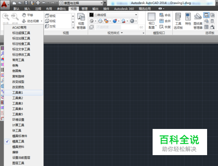Switch to the 管理 ribbon tab
Viewport: 218px width, 166px height.
pos(85,9)
